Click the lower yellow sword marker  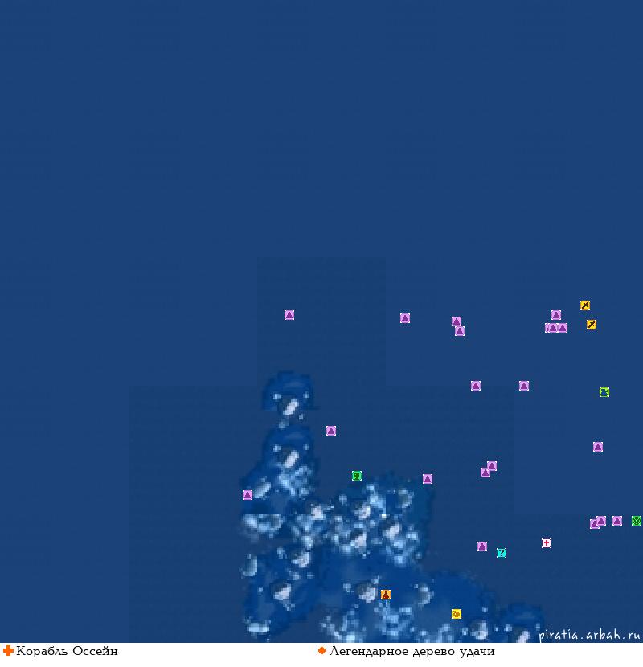(592, 325)
